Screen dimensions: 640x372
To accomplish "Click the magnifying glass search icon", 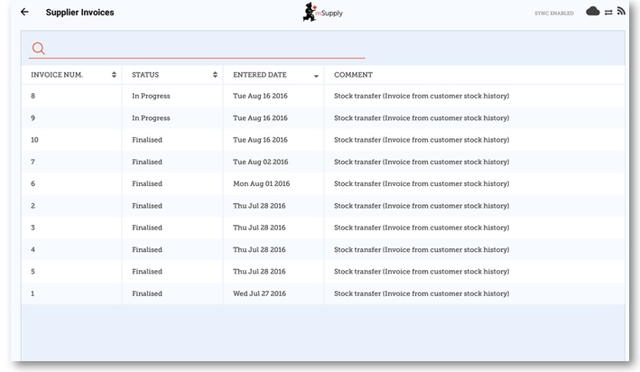I will pyautogui.click(x=38, y=49).
